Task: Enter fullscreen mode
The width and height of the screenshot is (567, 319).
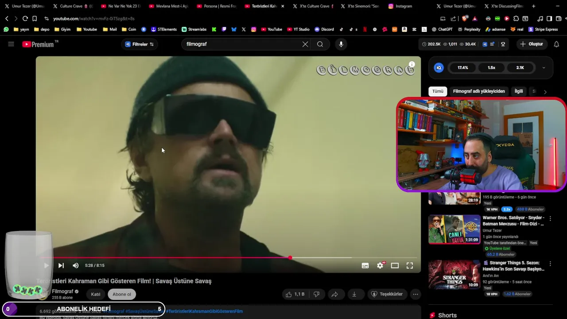Action: point(410,265)
